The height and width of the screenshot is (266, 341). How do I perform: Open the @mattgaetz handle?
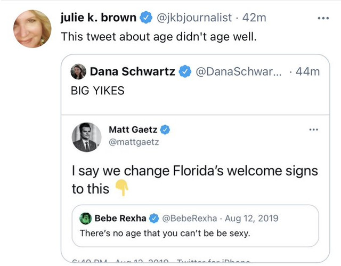coord(134,142)
